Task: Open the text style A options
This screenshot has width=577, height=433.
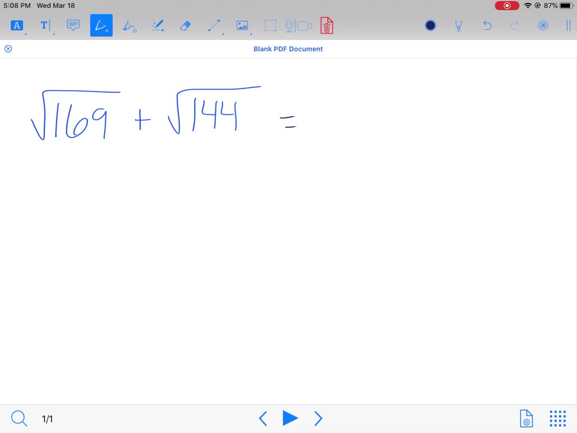Action: (16, 25)
